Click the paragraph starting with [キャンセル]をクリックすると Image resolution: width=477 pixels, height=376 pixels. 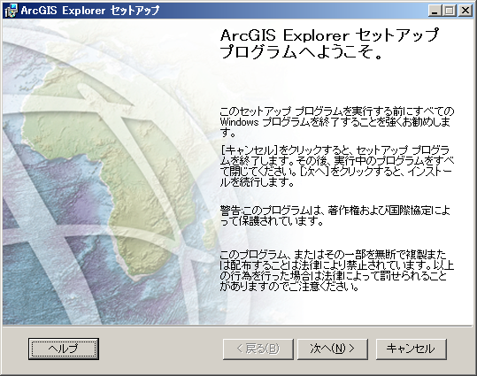tap(337, 166)
